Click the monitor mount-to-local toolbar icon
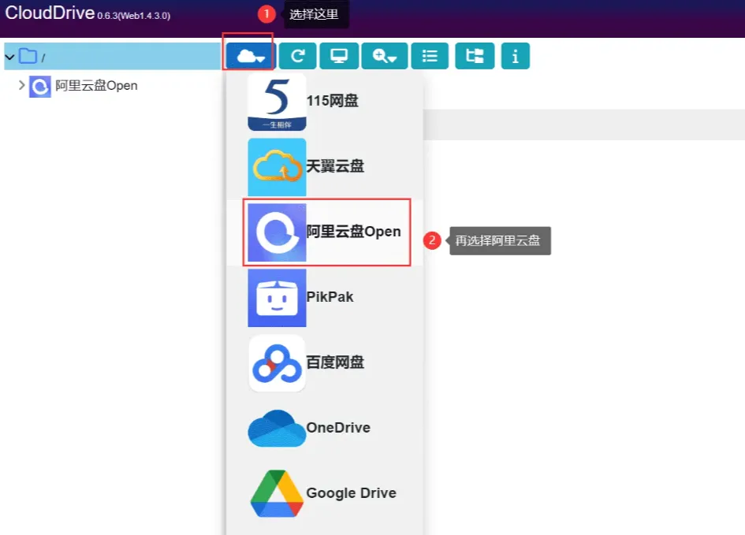745x535 pixels. 339,56
